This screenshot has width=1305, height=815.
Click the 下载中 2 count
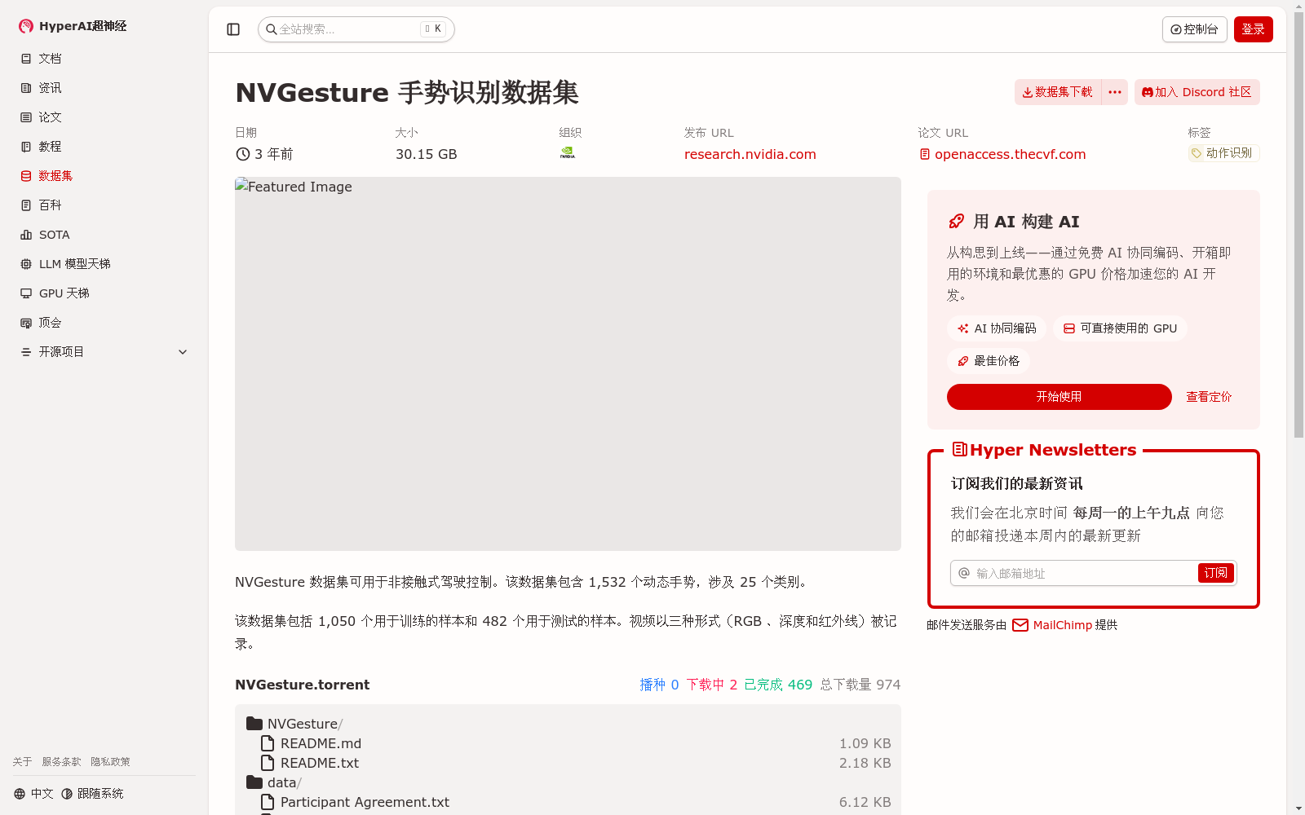pyautogui.click(x=712, y=685)
